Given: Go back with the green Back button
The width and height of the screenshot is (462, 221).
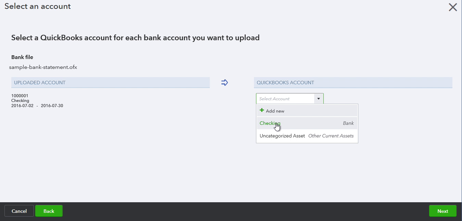Looking at the screenshot, I should (x=49, y=211).
